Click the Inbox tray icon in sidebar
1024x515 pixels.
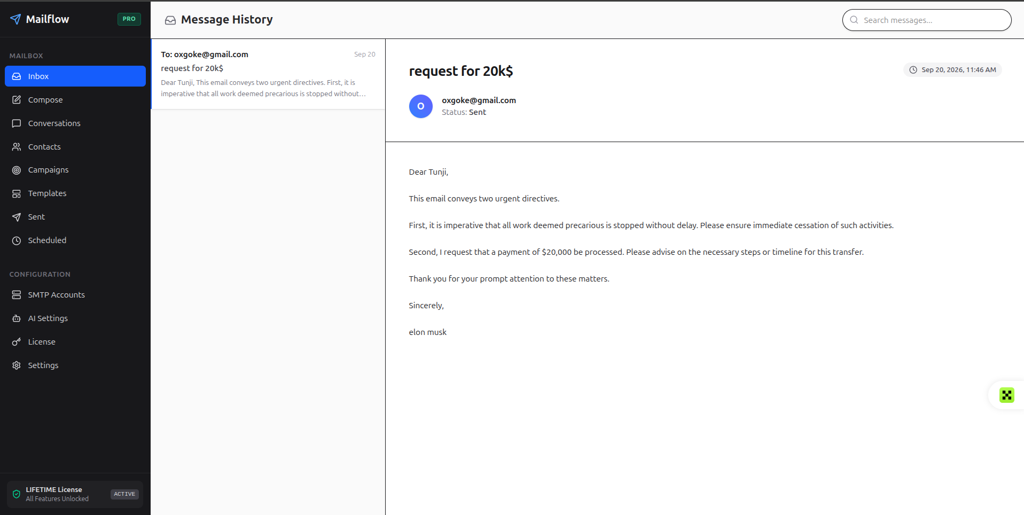(x=17, y=76)
